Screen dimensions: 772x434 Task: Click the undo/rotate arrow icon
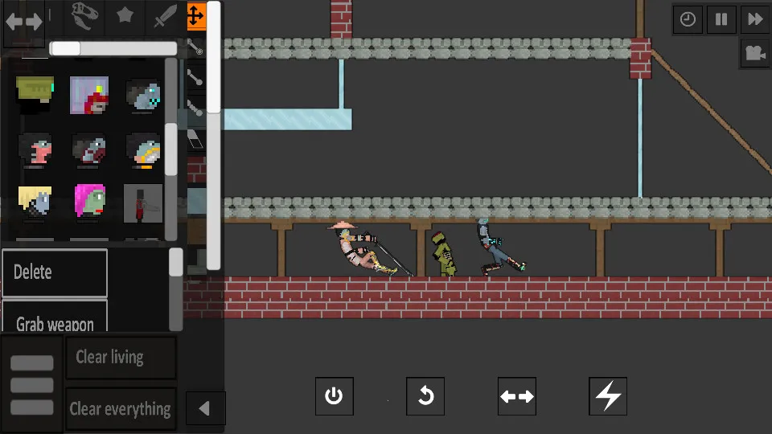pyautogui.click(x=425, y=396)
